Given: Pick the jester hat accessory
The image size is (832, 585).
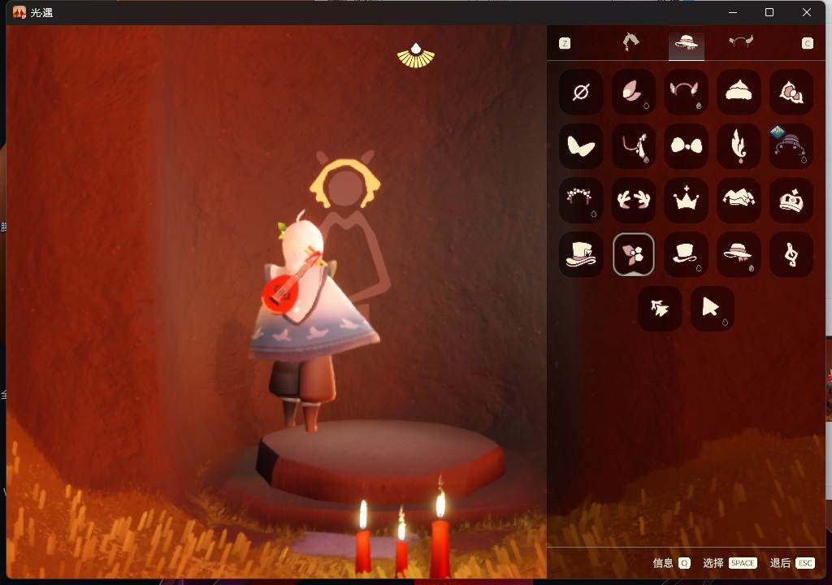Looking at the screenshot, I should point(739,200).
